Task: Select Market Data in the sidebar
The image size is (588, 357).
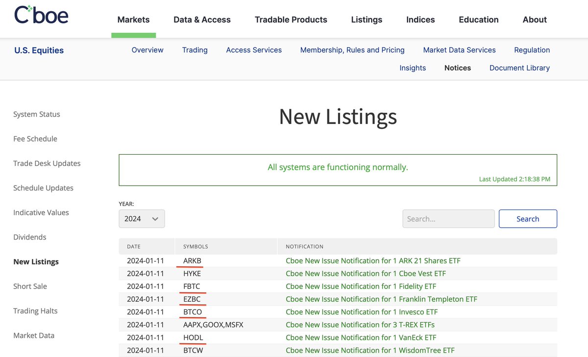Action: (34, 335)
